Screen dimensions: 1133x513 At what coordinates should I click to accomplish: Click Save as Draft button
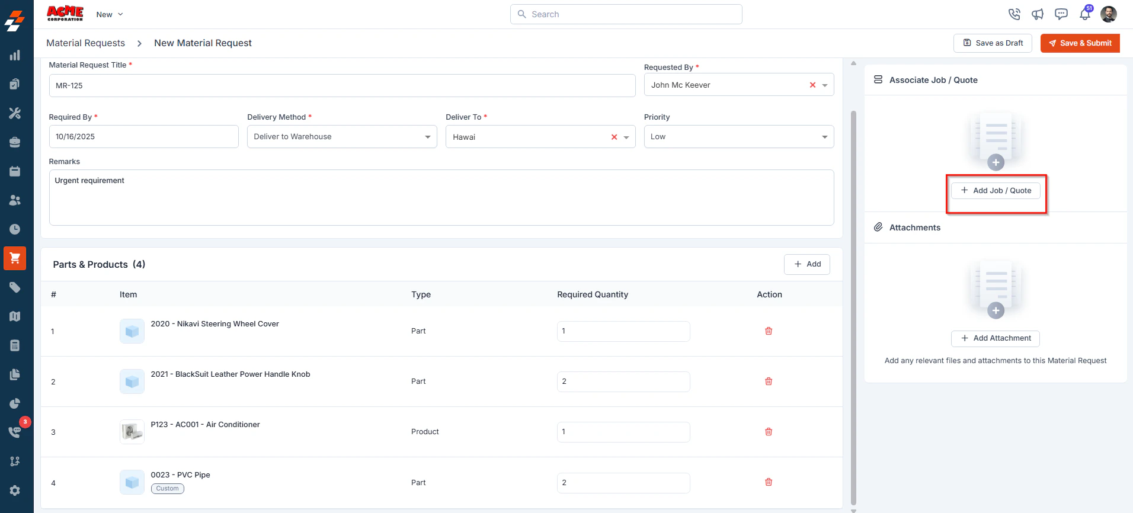click(x=993, y=43)
